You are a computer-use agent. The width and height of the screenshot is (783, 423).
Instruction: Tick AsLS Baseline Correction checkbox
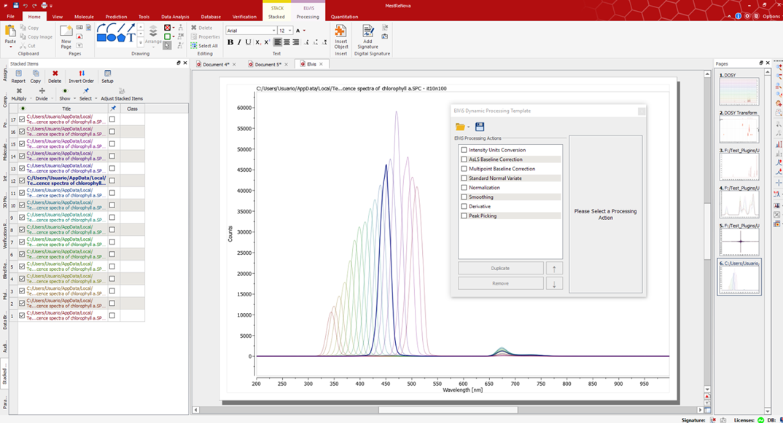[x=464, y=159]
